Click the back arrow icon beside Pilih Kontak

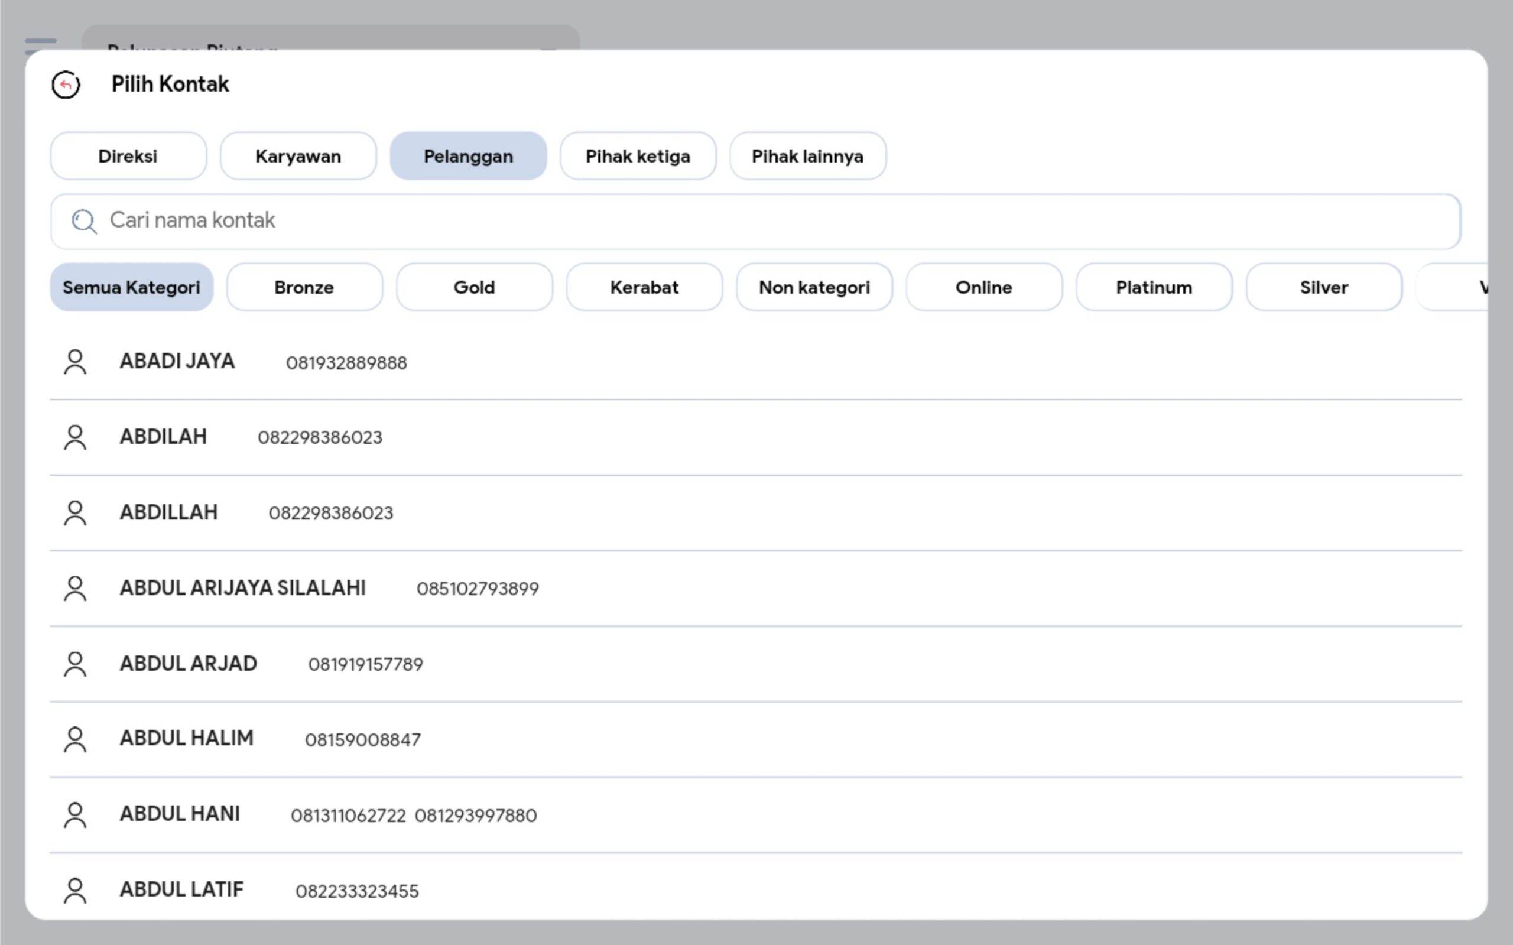click(66, 85)
